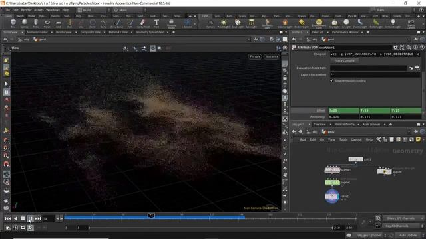Jump to first frame in playbar
The width and height of the screenshot is (426, 239).
click(x=7, y=218)
